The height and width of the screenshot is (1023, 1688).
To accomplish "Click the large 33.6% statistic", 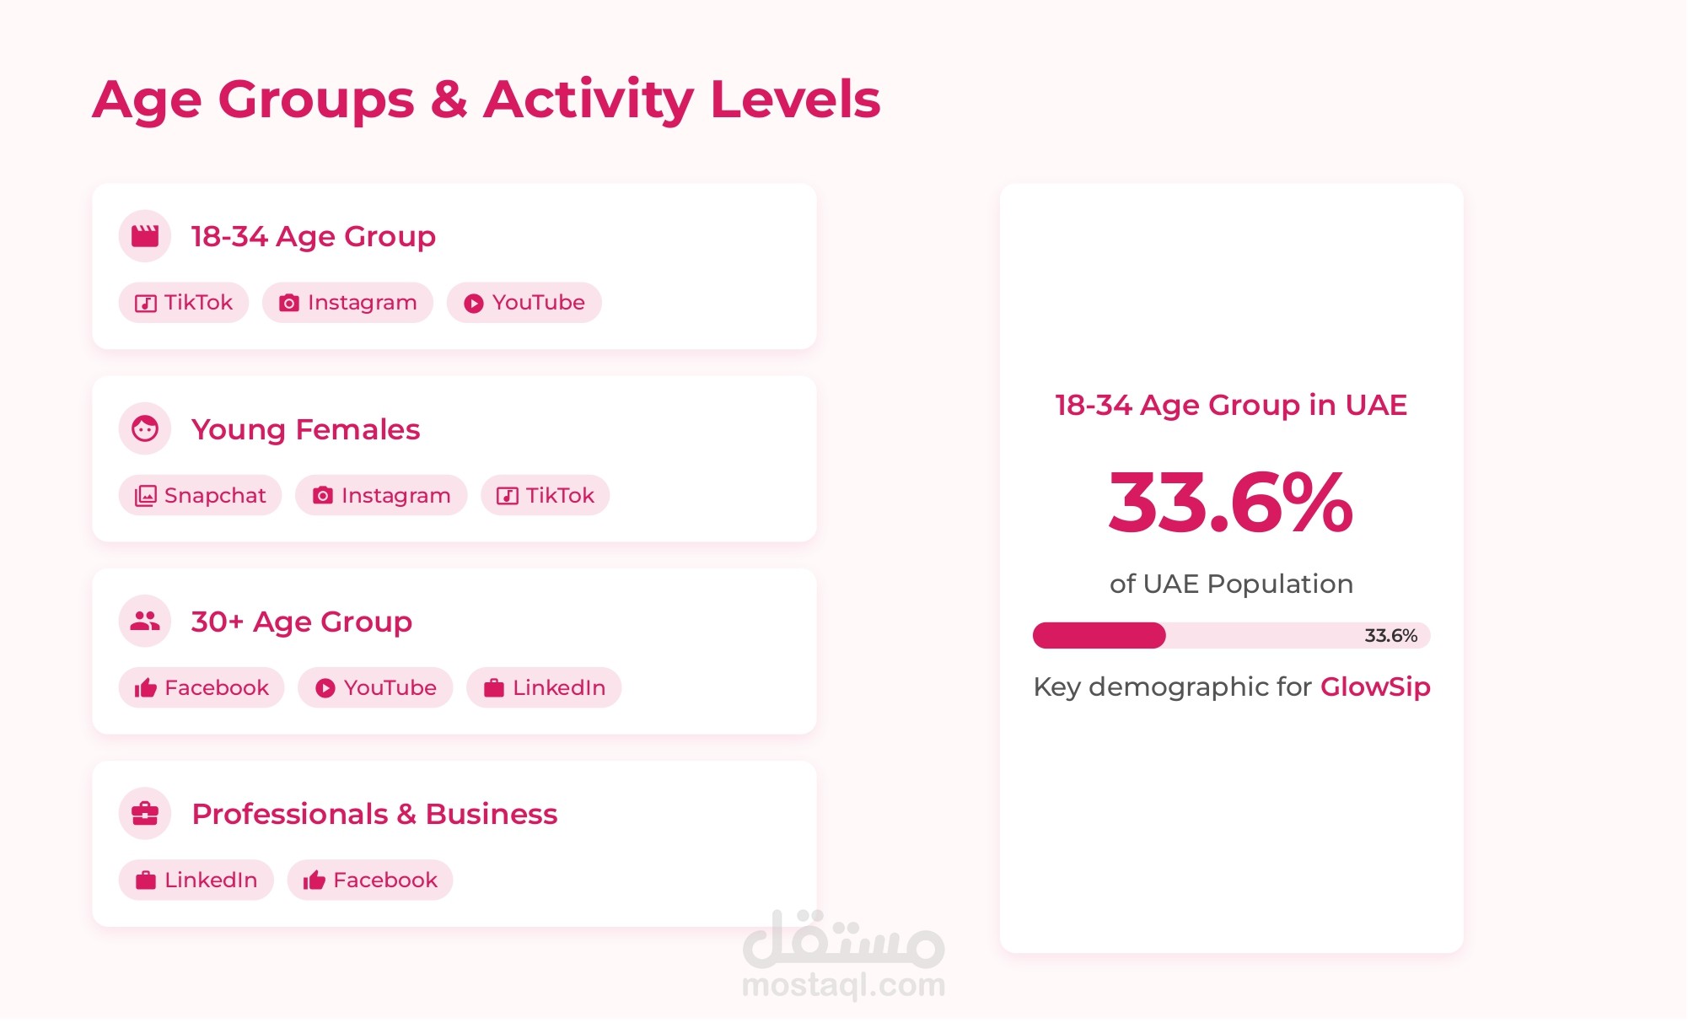I will [1231, 503].
